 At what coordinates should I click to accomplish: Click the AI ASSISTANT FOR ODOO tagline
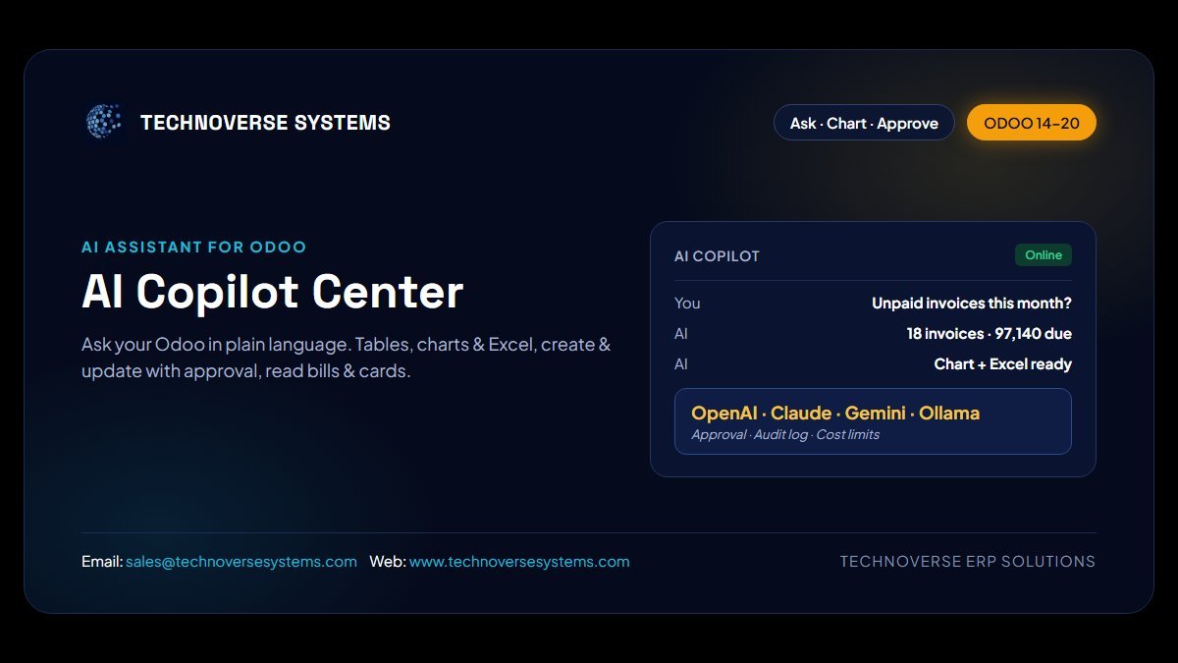click(x=194, y=248)
